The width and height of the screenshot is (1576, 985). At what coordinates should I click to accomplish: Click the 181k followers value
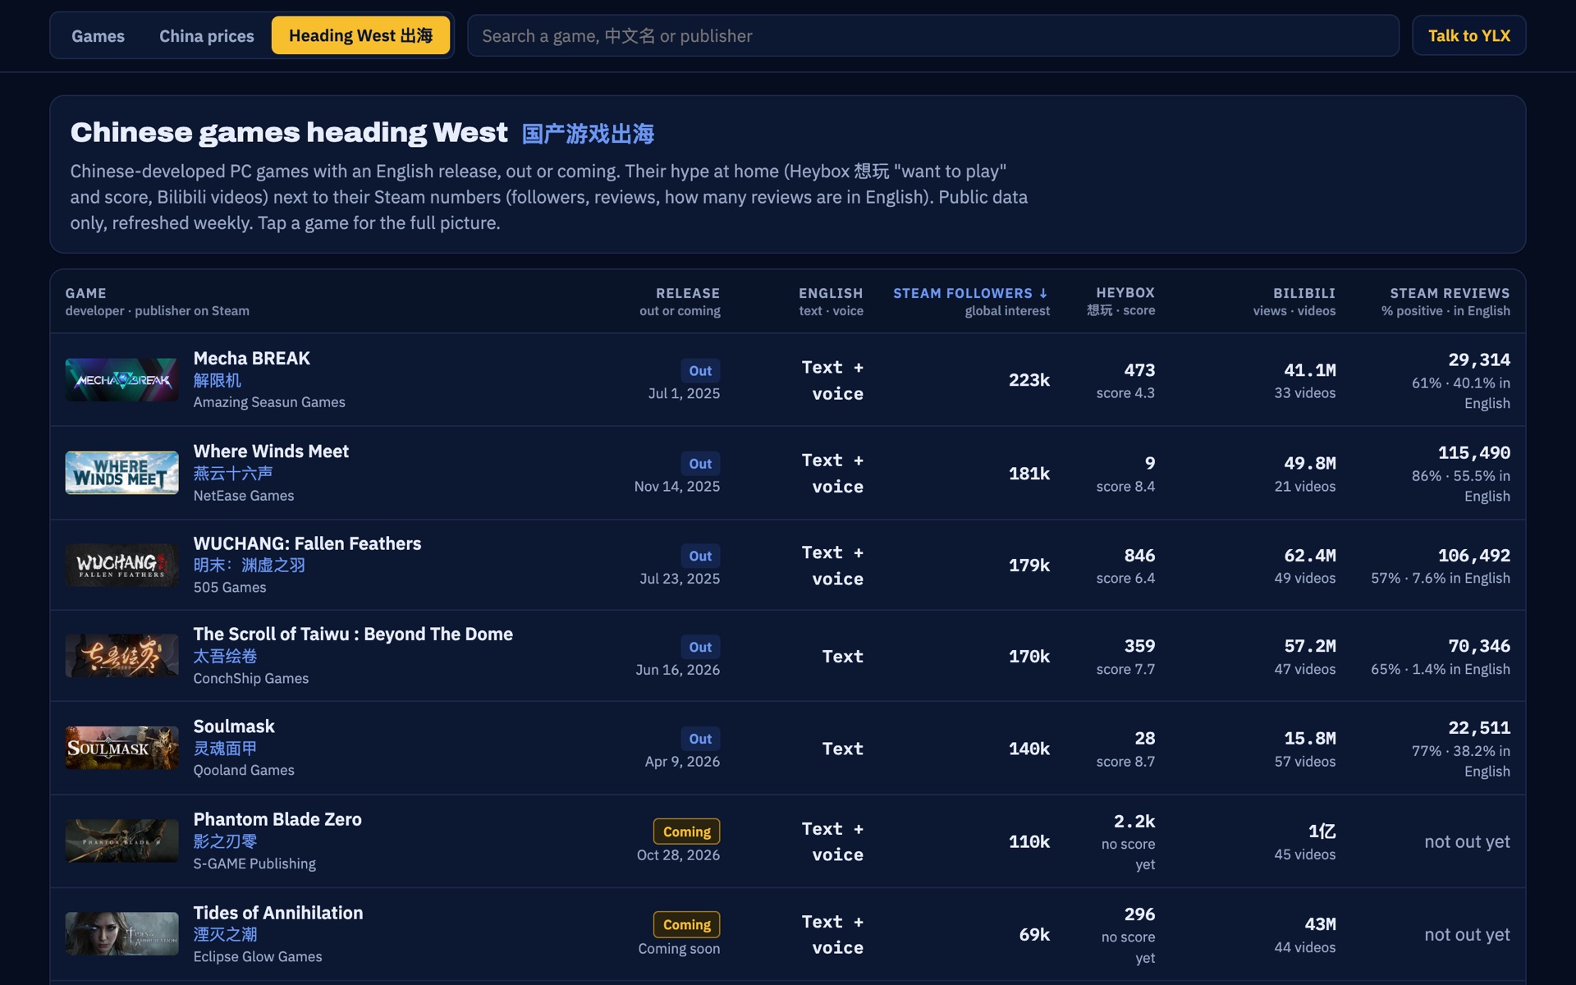tap(1029, 474)
